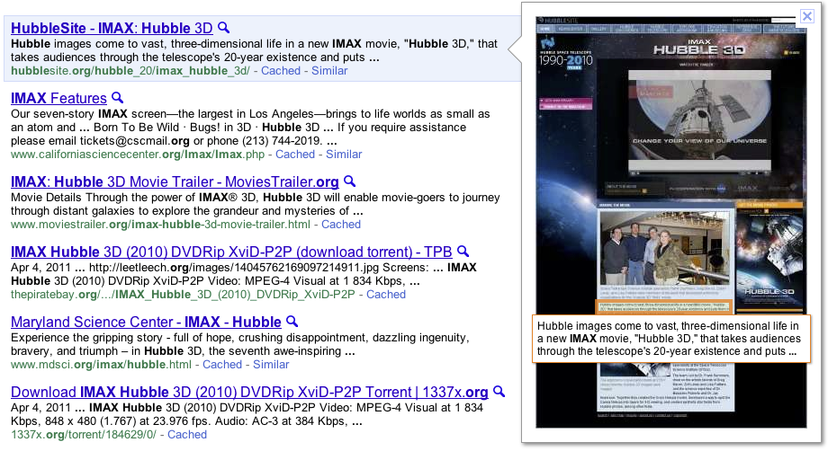
Task: Open the 1337x.org Download IMAX Hubble torrent result
Action: pos(249,392)
